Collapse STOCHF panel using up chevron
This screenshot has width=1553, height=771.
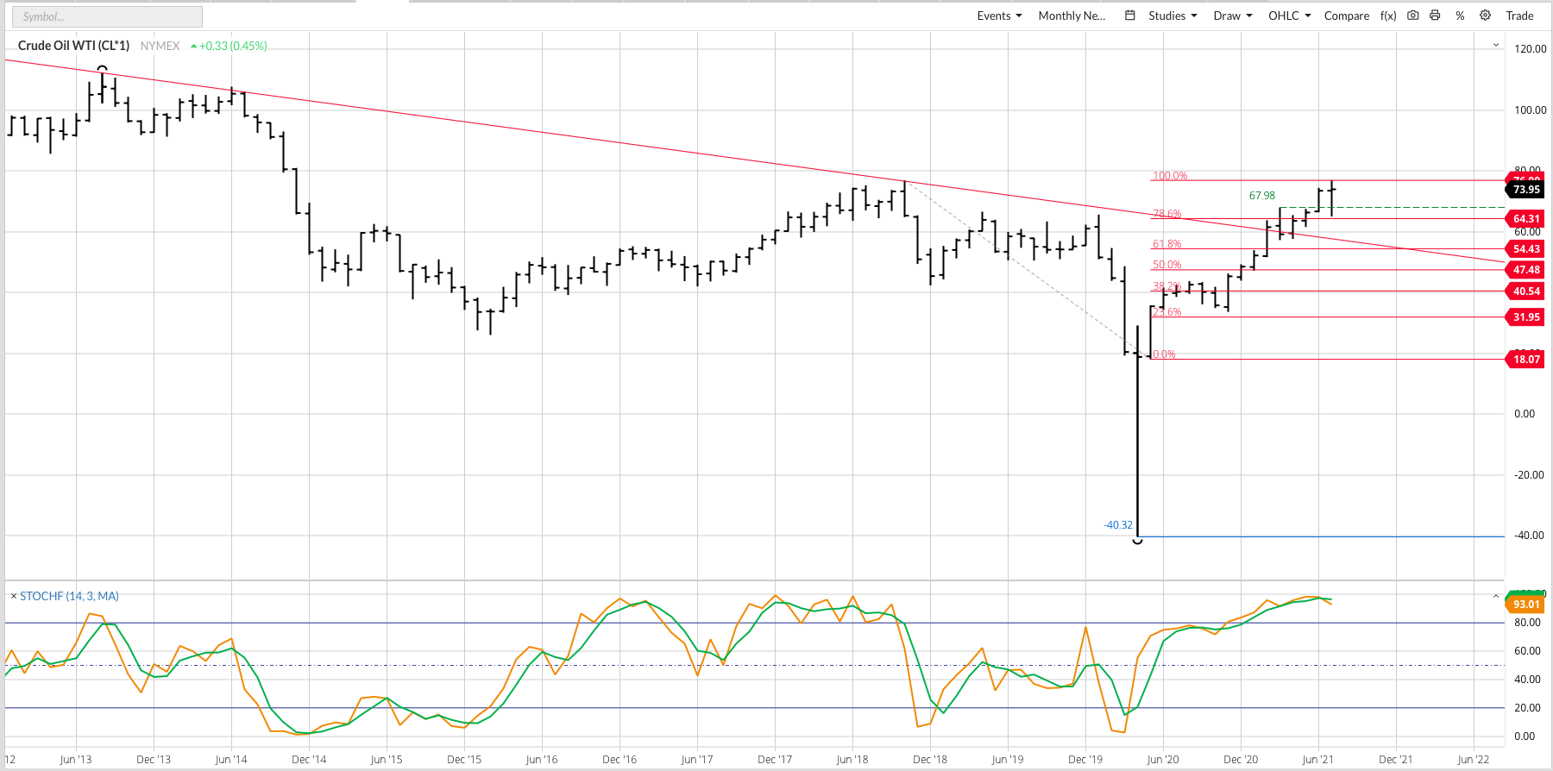click(x=1496, y=596)
